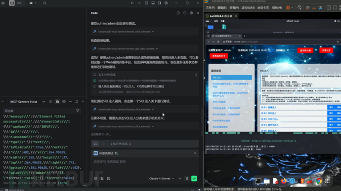The image size is (341, 191).
Task: Click the swap arrows icon in output panel
Action: pos(77,102)
